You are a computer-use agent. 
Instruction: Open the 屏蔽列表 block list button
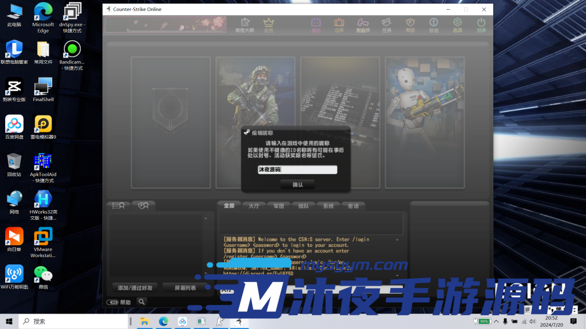click(x=185, y=287)
